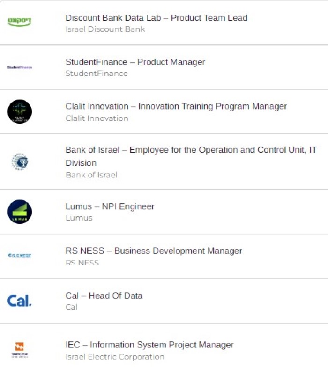
Task: Open the Clalit Innovation round black logo
Action: coord(20,111)
